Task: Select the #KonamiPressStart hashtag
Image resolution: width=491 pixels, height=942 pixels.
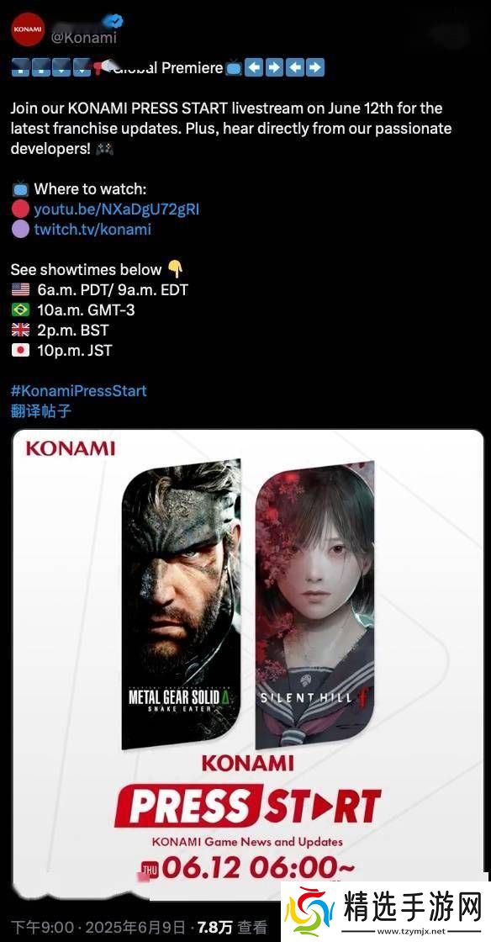Action: [79, 390]
